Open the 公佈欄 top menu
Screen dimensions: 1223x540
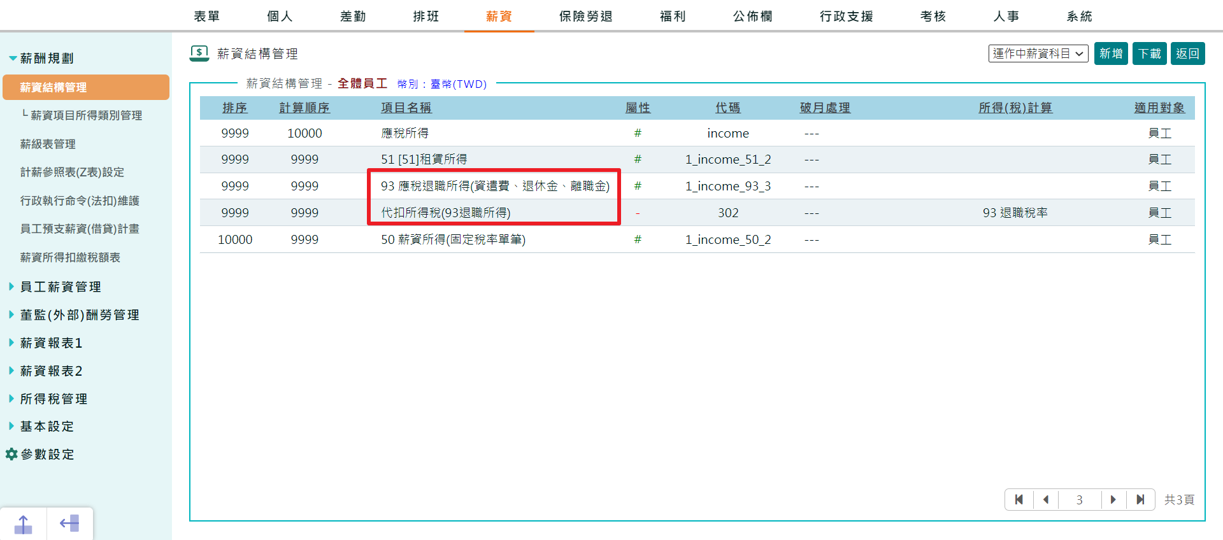point(753,16)
